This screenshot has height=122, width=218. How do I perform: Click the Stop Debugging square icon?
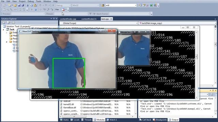point(35,9)
